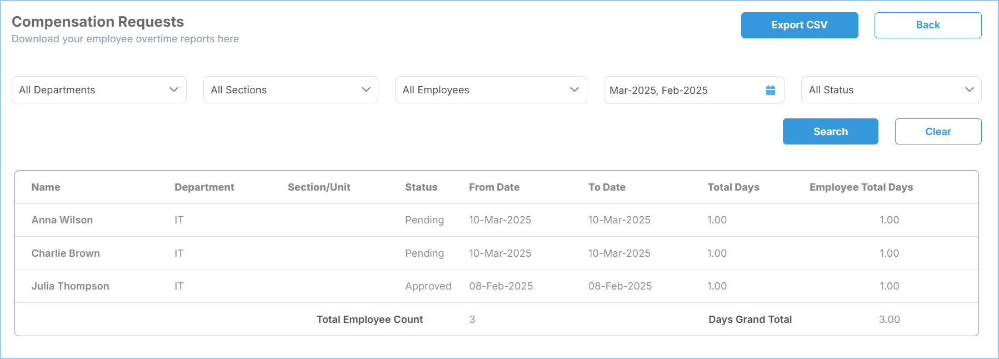Click the From Date column header
The image size is (999, 359).
pyautogui.click(x=494, y=187)
